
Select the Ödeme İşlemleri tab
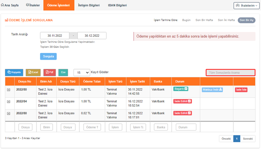tap(59, 5)
